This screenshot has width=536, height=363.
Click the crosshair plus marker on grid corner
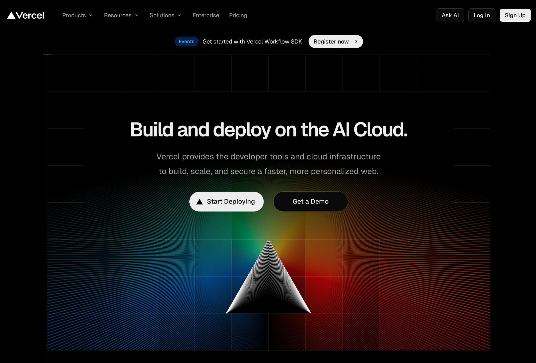(47, 55)
